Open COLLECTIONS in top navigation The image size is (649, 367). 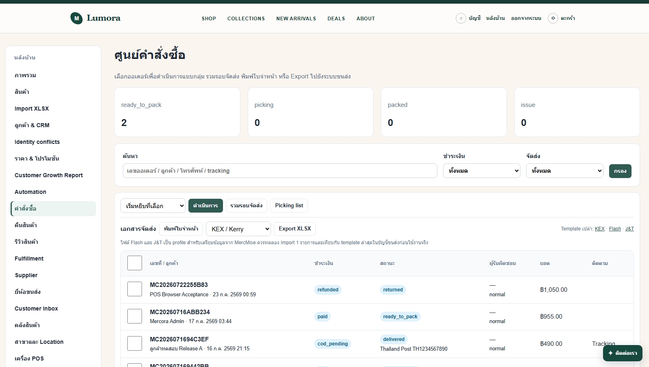(246, 19)
